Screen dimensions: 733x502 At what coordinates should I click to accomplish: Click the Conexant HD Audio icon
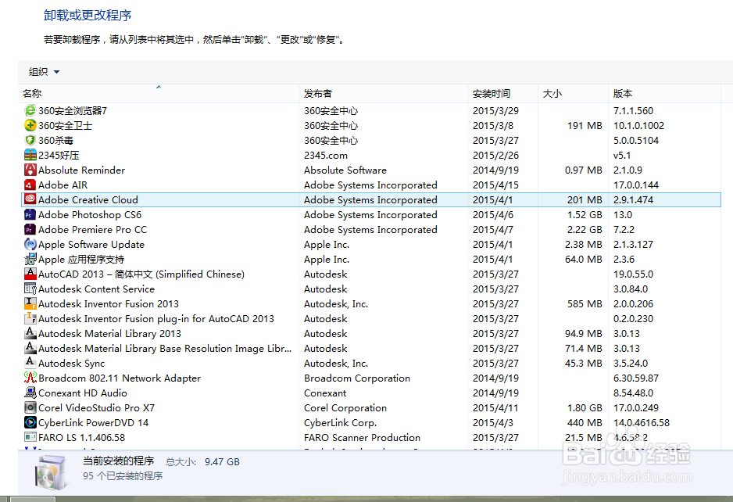coord(30,393)
